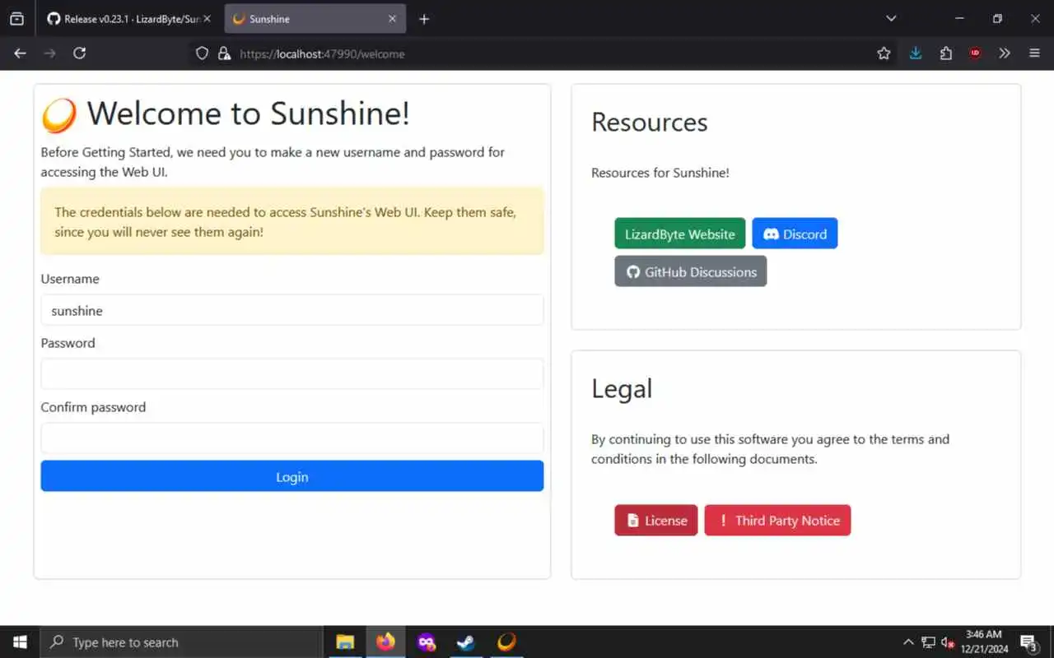Open the Windows Start menu

(x=20, y=642)
